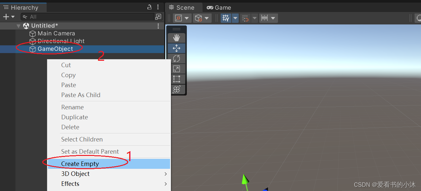This screenshot has height=191, width=421.
Task: Click Duplicate in the context menu
Action: (74, 117)
